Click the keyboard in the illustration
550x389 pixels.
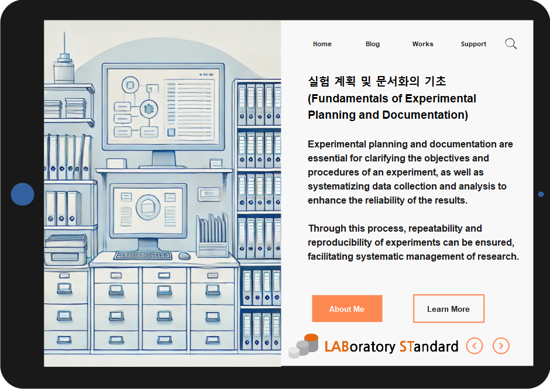[x=142, y=256]
